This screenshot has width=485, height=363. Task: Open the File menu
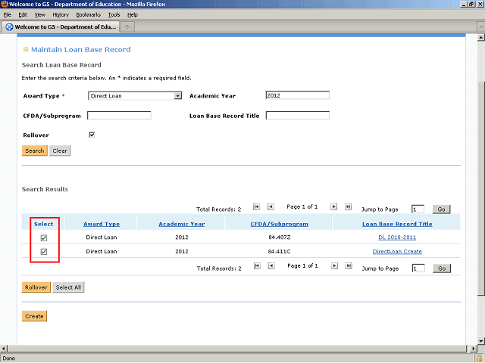[7, 15]
